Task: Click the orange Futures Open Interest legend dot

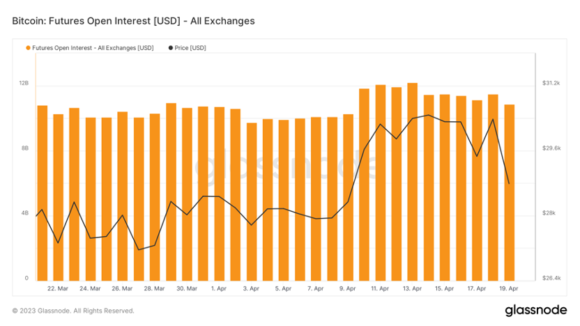Action: pyautogui.click(x=28, y=48)
